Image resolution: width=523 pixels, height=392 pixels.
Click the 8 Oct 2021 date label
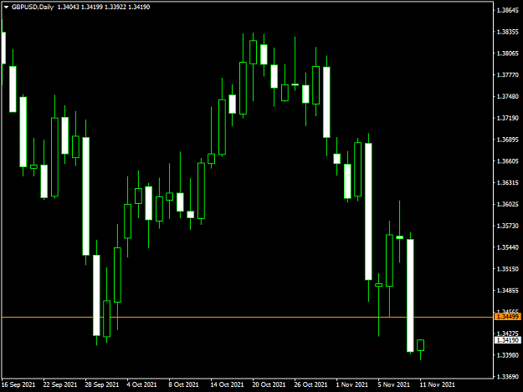(x=183, y=384)
